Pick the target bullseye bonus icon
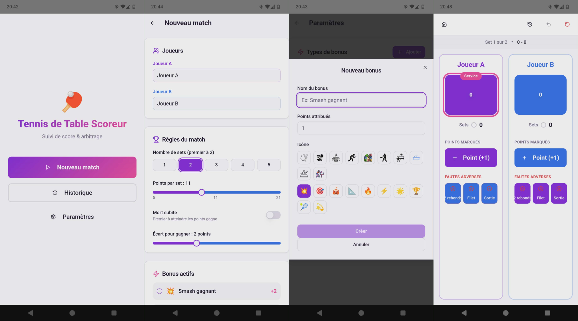Viewport: 578px width, 321px height. pyautogui.click(x=320, y=191)
